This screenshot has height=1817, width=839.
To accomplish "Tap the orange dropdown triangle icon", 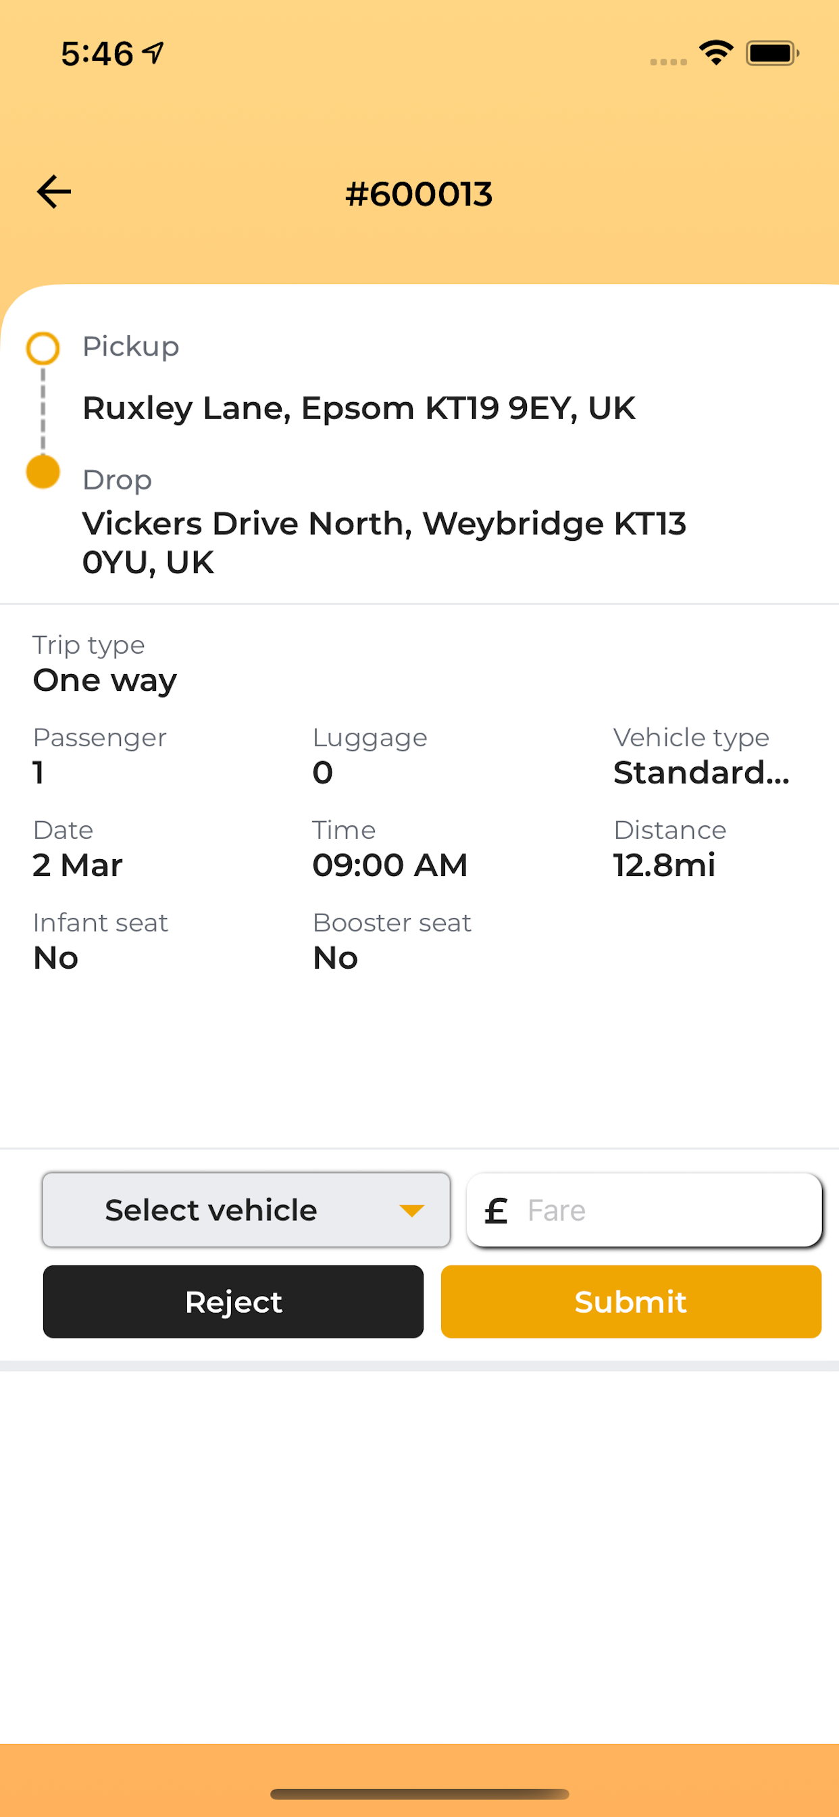I will click(x=412, y=1211).
